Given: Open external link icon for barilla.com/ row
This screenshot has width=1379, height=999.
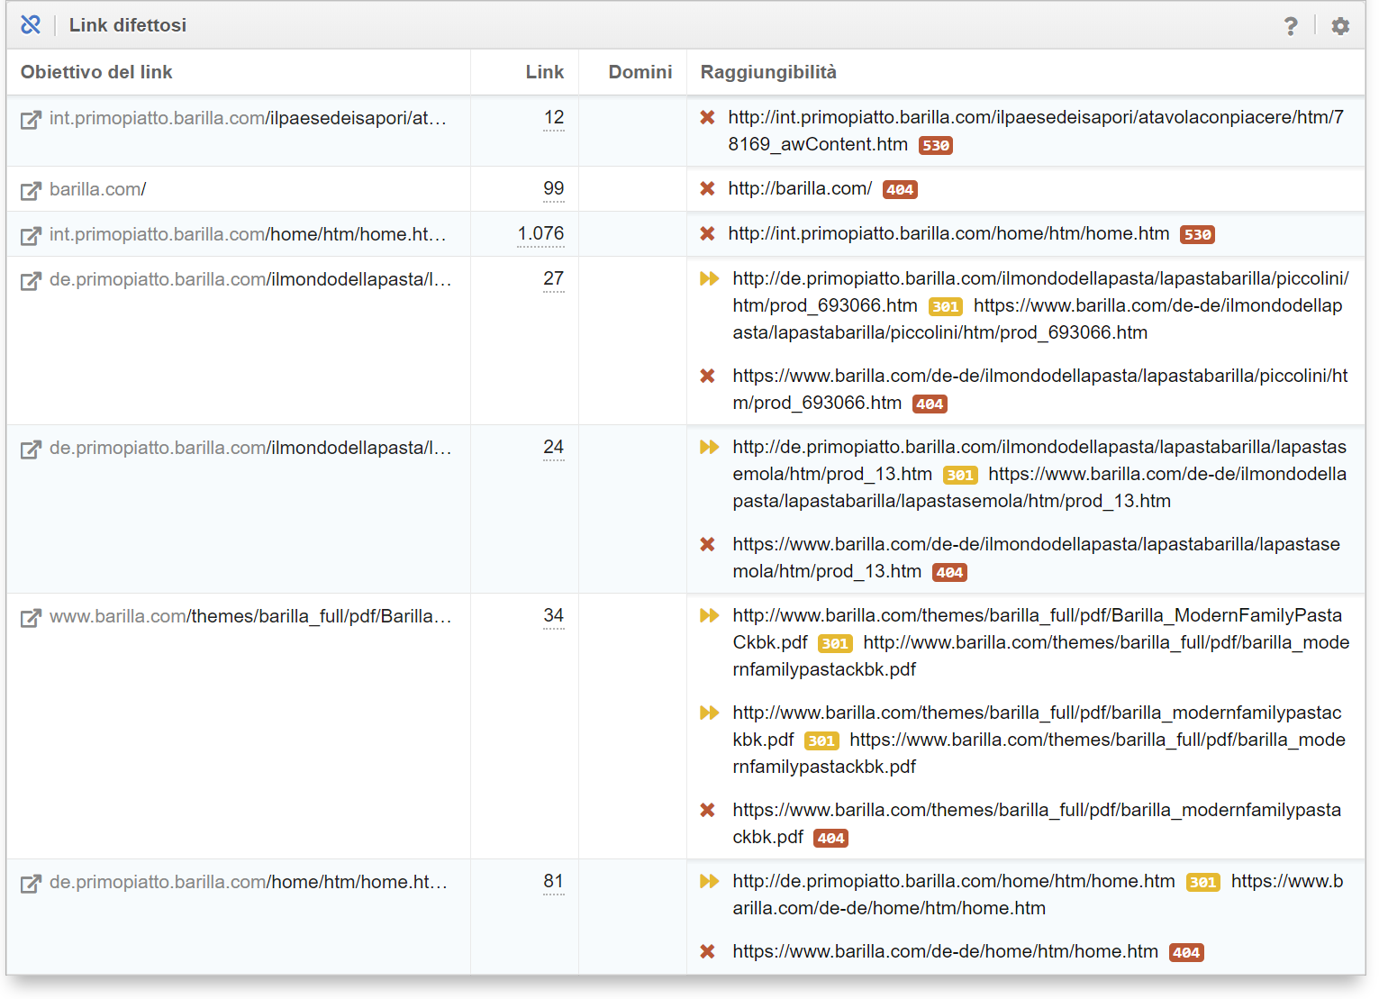Looking at the screenshot, I should click(x=31, y=190).
